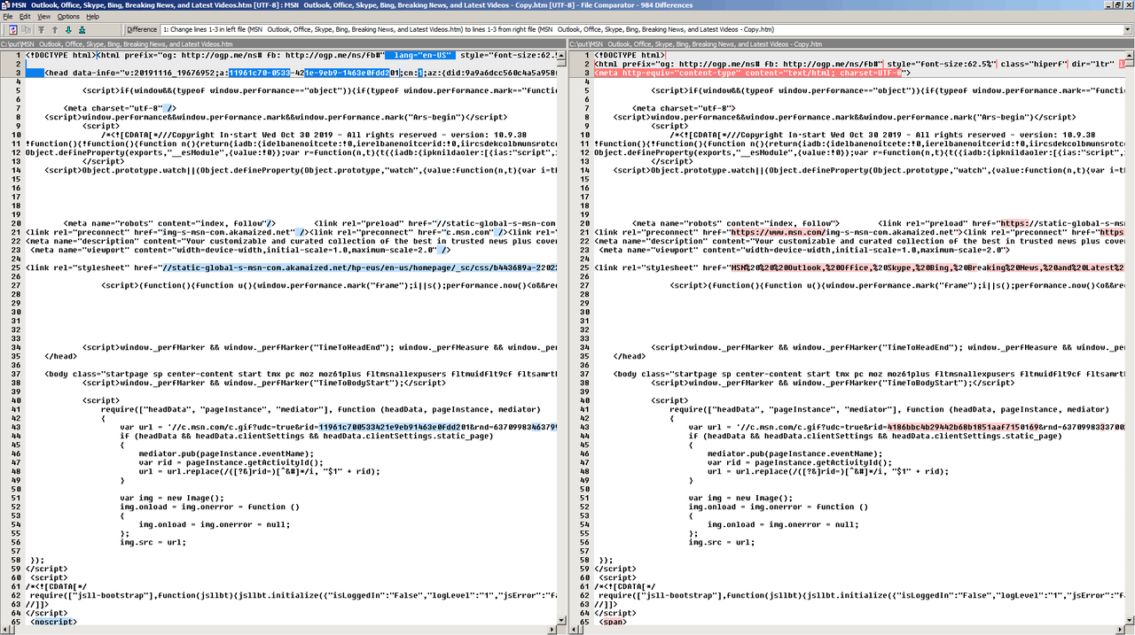1135x635 pixels.
Task: Click the </head> line in right pane
Action: tap(629, 356)
